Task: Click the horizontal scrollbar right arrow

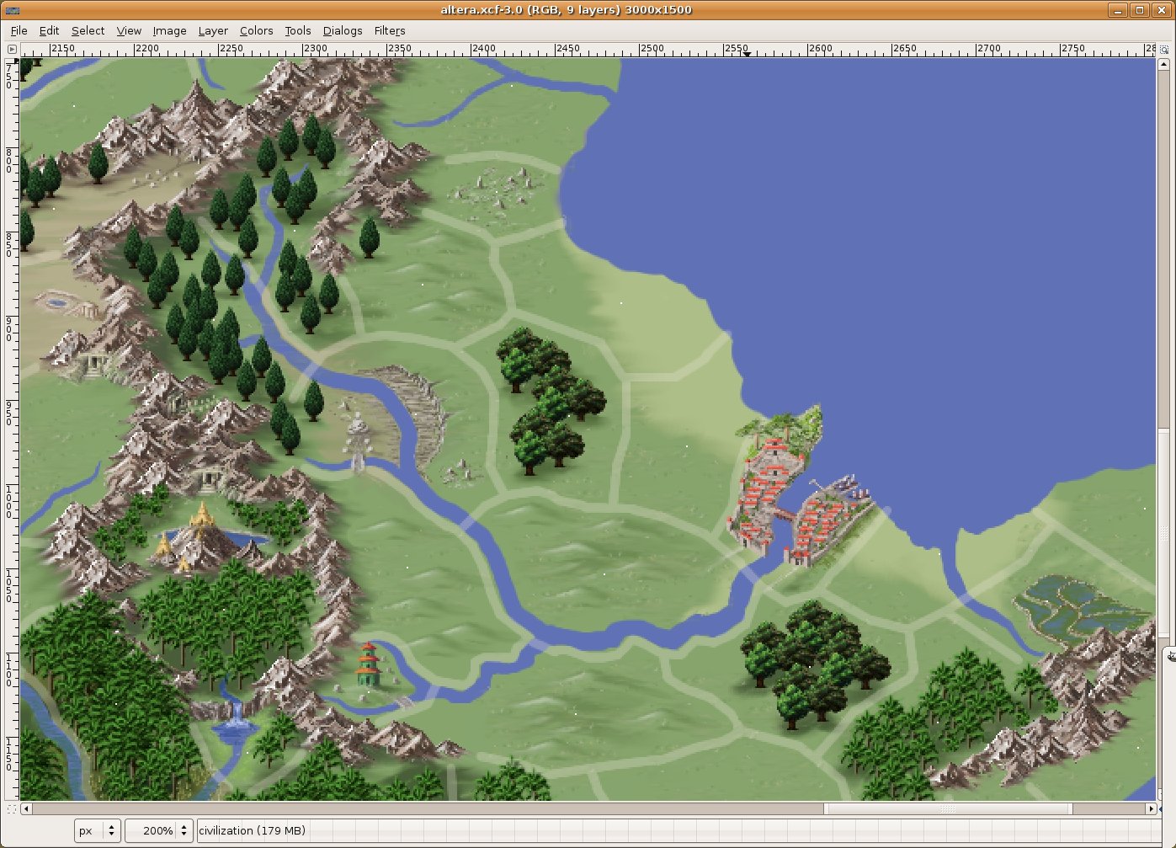Action: [x=1150, y=808]
